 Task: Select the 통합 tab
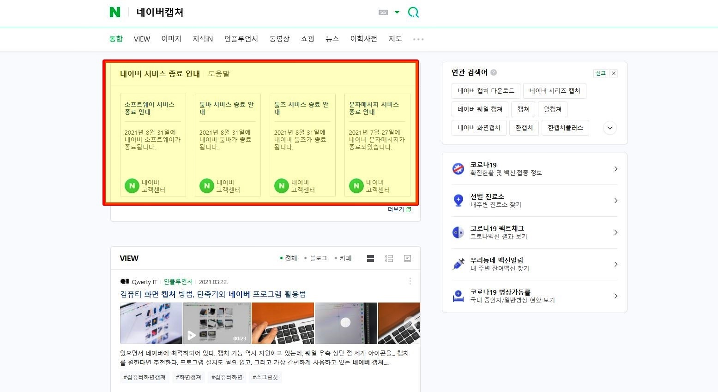116,39
